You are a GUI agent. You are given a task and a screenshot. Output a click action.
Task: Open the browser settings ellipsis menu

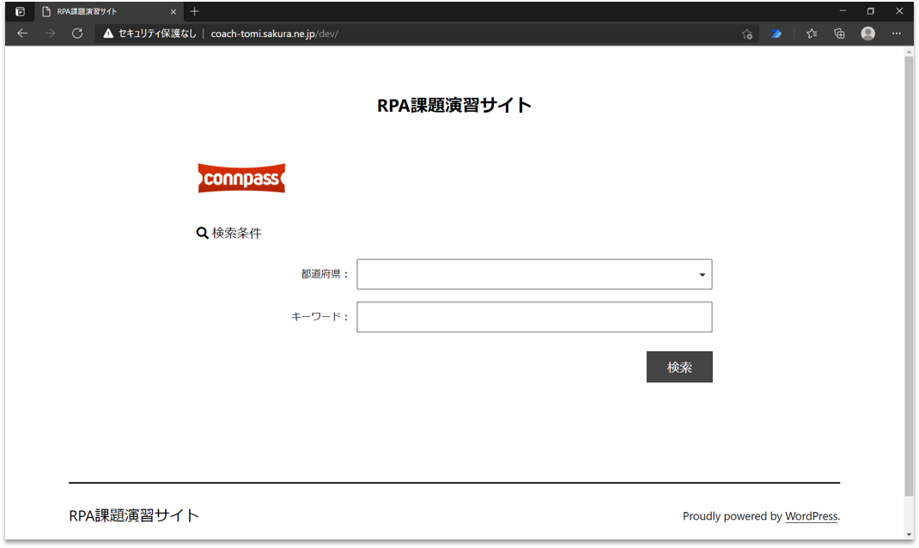(897, 33)
